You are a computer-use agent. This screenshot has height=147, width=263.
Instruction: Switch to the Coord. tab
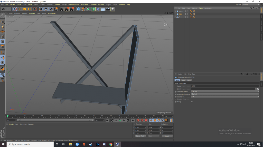point(183,80)
